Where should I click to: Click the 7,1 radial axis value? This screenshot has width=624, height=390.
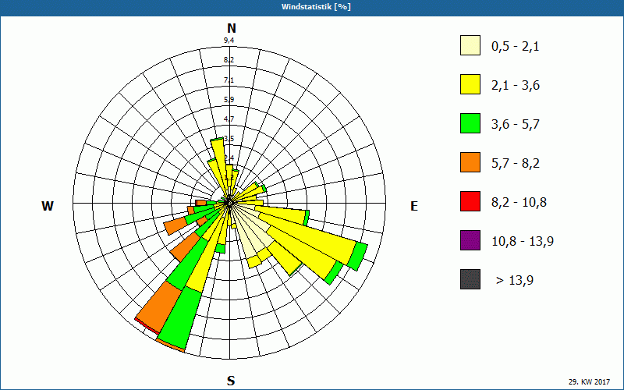229,80
